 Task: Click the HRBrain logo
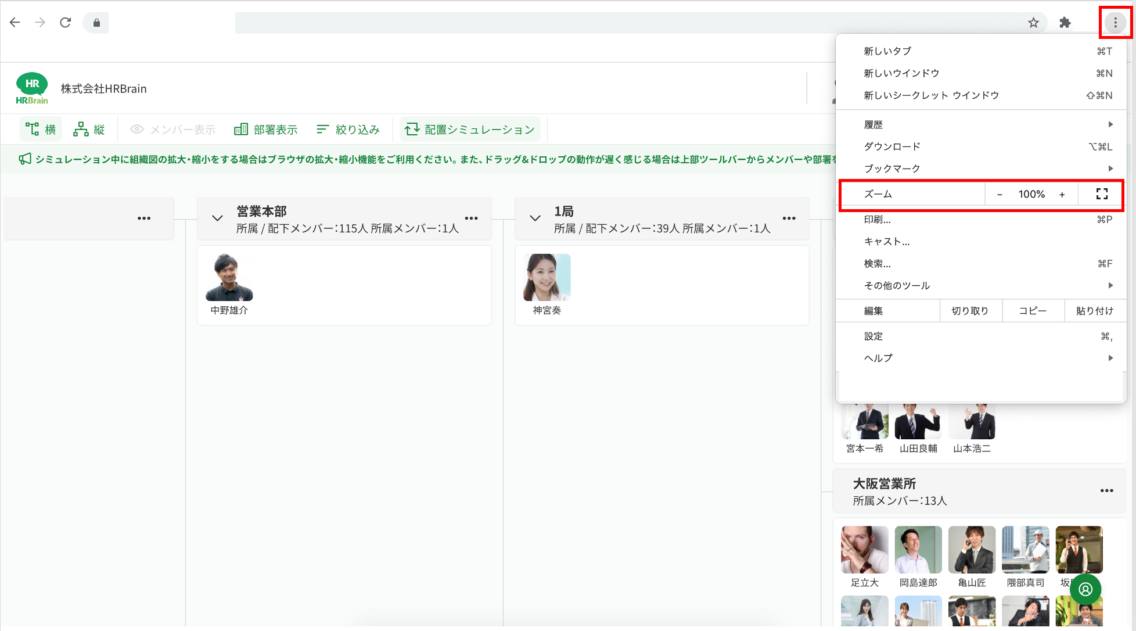[x=32, y=88]
